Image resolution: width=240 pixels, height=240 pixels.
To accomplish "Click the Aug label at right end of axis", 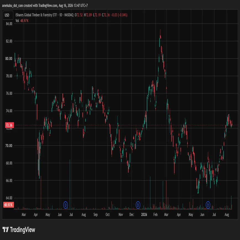I will [x=227, y=215].
